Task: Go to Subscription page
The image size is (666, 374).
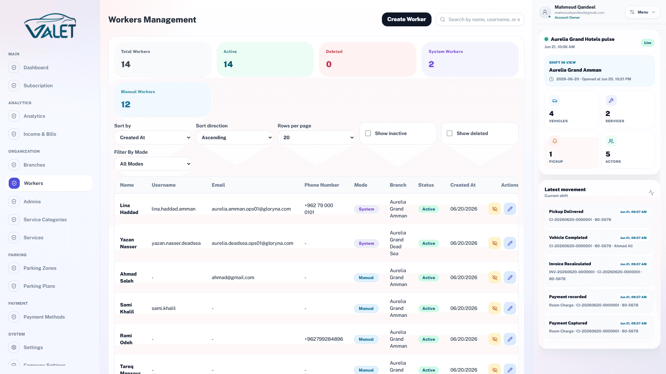Action: (49, 86)
